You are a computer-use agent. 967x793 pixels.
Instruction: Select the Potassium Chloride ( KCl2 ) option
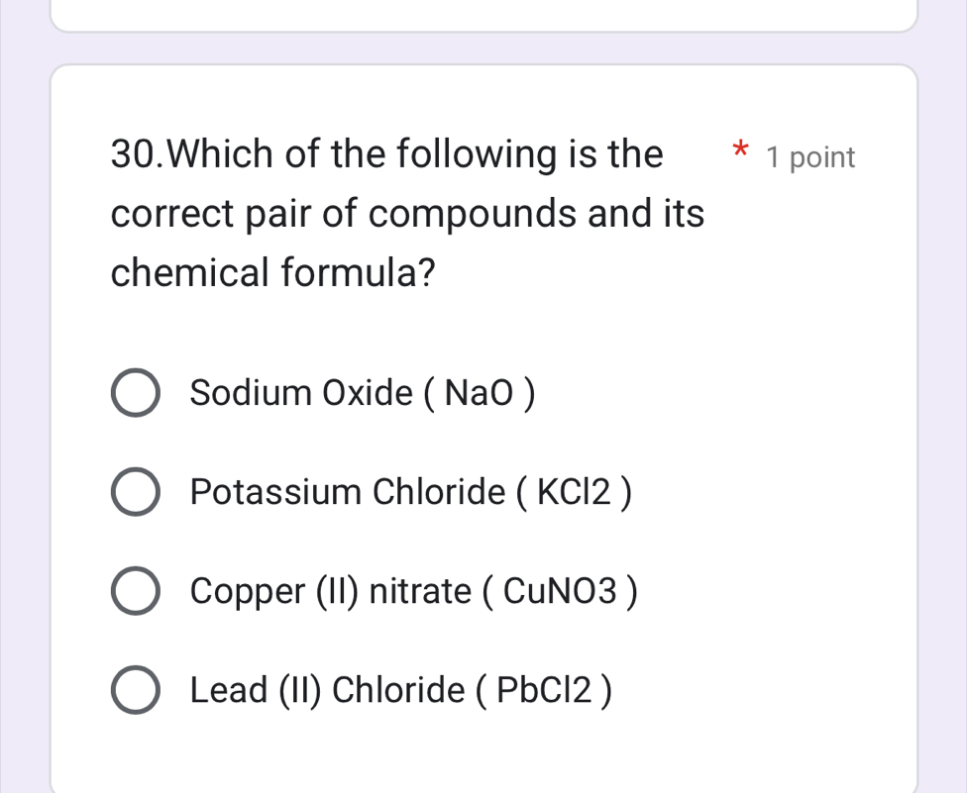411,492
